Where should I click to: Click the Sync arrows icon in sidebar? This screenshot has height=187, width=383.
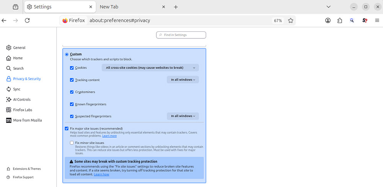coord(9,89)
